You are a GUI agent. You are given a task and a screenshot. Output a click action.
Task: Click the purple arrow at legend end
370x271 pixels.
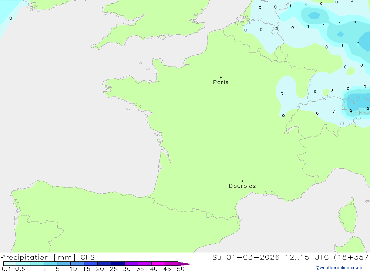point(185,264)
